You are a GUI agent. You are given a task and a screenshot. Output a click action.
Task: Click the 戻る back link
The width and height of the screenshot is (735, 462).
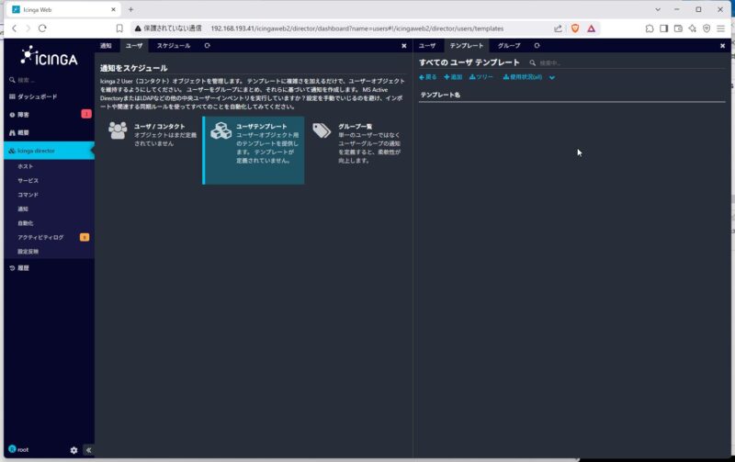(428, 77)
